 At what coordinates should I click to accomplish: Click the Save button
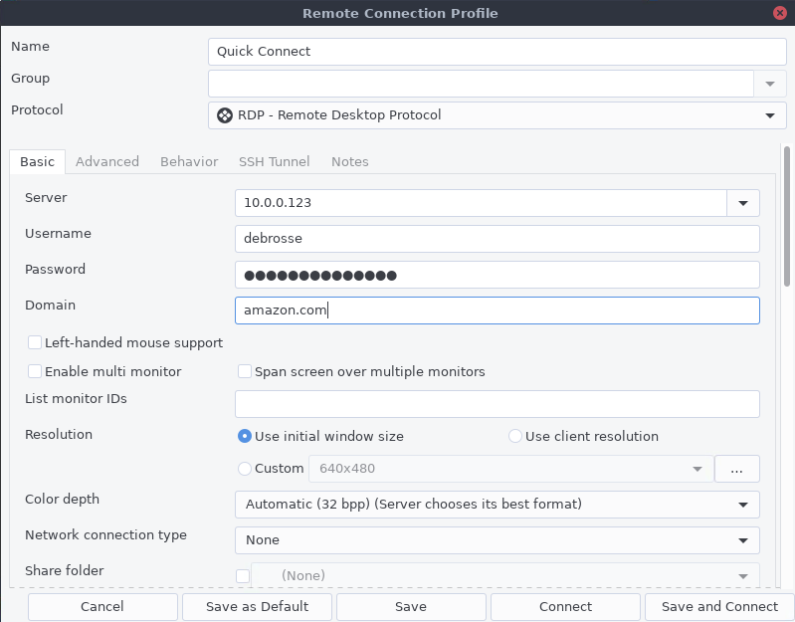click(x=411, y=607)
